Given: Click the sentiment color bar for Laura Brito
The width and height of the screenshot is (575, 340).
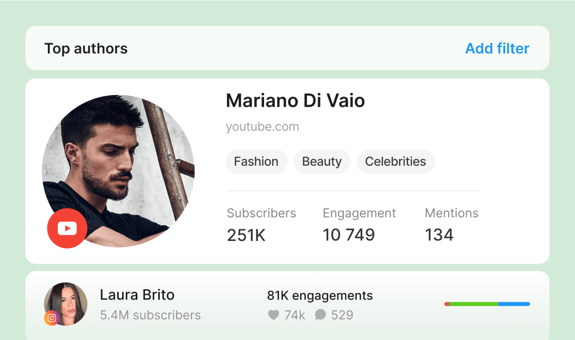Looking at the screenshot, I should [x=486, y=304].
